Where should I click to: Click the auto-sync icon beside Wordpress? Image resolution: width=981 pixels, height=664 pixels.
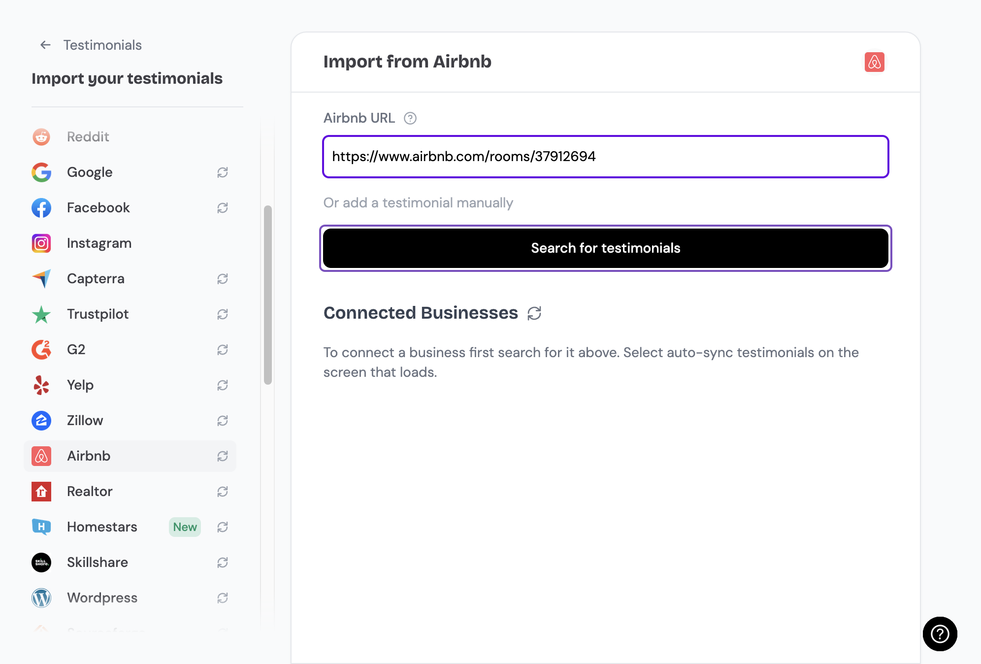pyautogui.click(x=223, y=598)
